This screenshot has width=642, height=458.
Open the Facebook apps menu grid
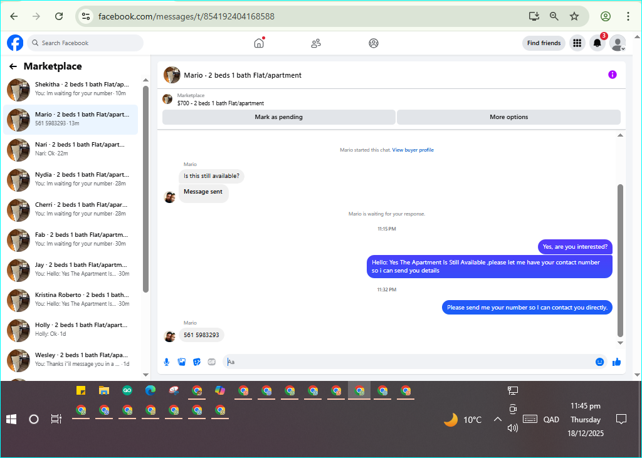(x=577, y=43)
